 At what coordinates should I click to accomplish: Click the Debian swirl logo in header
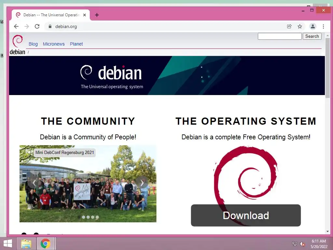tap(18, 45)
